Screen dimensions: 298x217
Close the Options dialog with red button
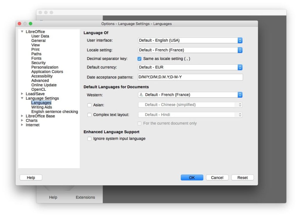click(x=19, y=24)
